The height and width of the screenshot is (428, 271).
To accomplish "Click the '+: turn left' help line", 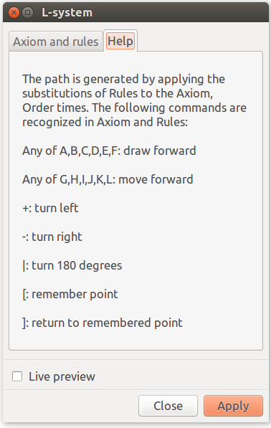I will coord(50,208).
